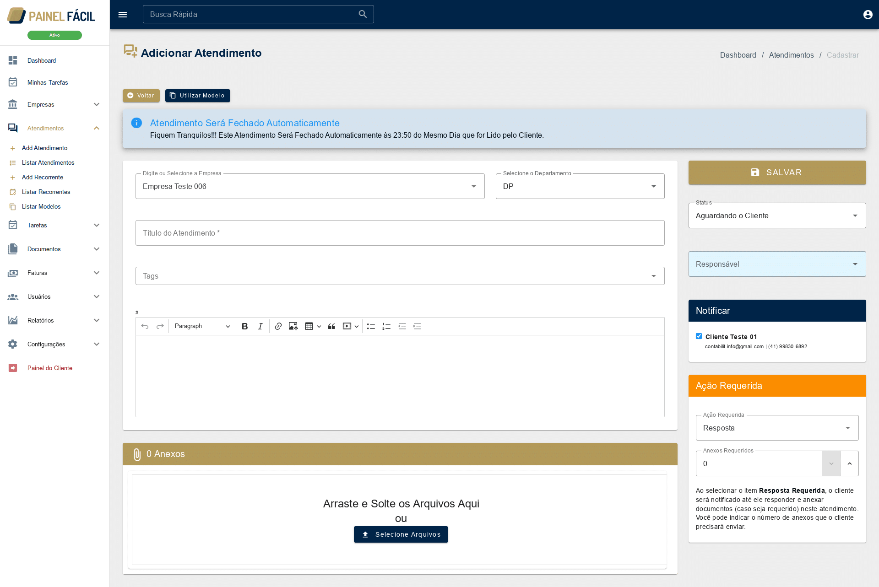The height and width of the screenshot is (587, 879).
Task: Open the Responsável dropdown
Action: click(x=777, y=264)
